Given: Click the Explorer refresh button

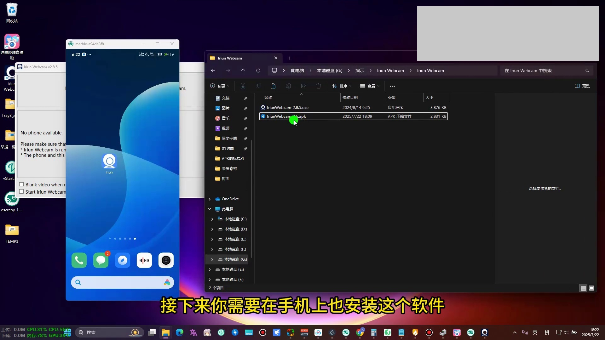Looking at the screenshot, I should 258,71.
